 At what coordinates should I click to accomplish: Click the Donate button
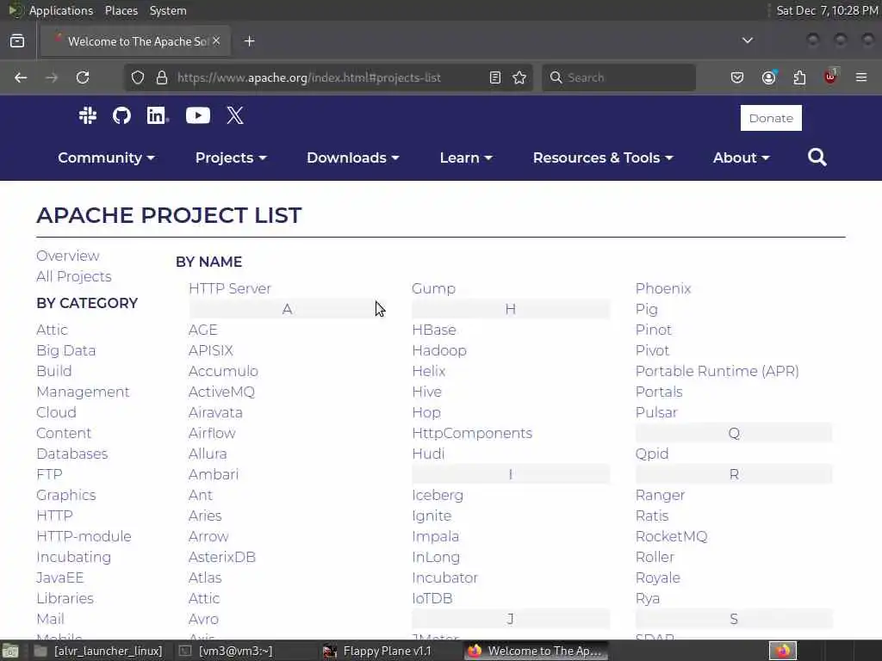(x=771, y=118)
